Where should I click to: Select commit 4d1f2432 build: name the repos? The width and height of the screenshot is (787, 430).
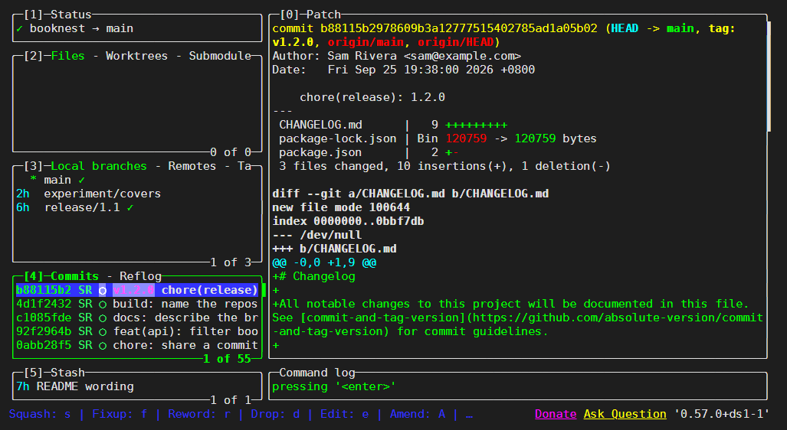[137, 304]
